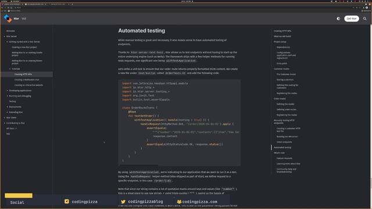Collapse Getting started with a Ktor Server
Image resolution: width=372 pixels, height=209 pixels.
[x=7, y=42]
